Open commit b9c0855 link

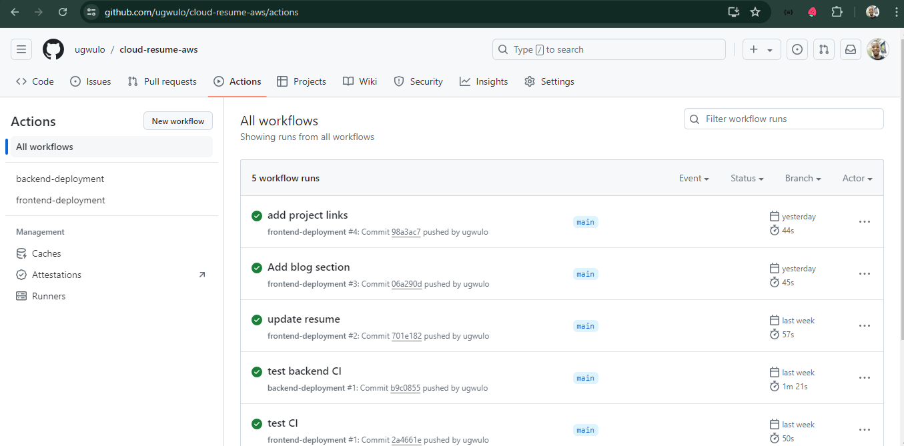406,388
